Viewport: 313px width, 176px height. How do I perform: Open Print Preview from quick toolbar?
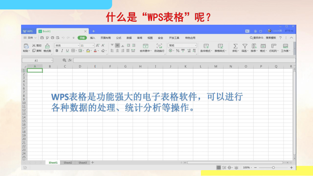58,38
